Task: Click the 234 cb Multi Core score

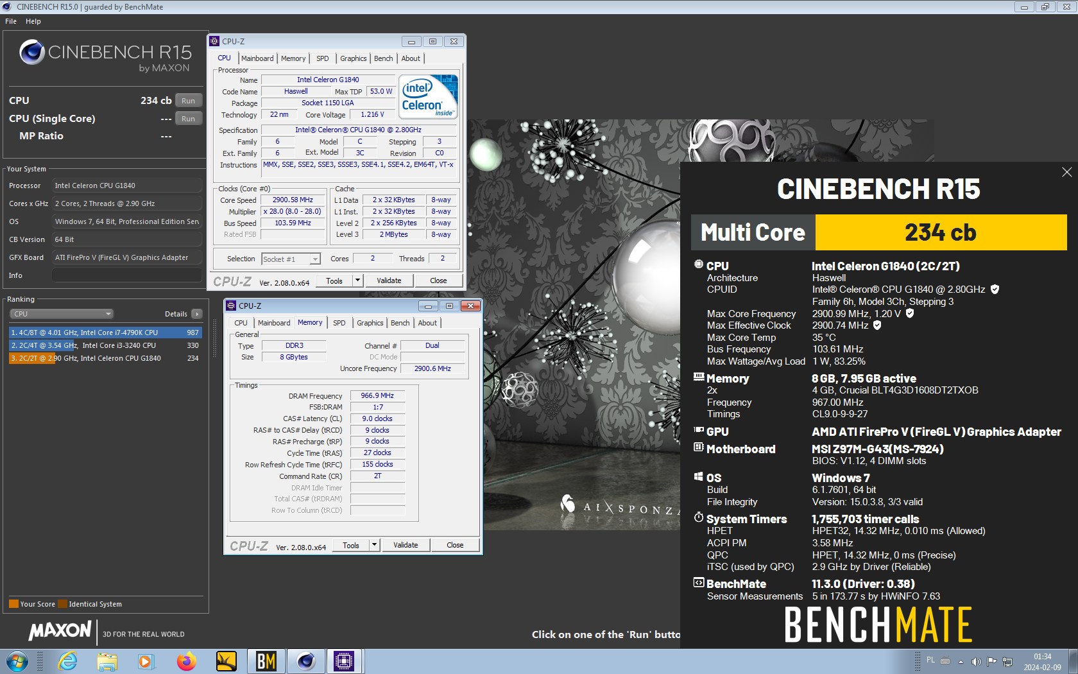Action: point(941,232)
